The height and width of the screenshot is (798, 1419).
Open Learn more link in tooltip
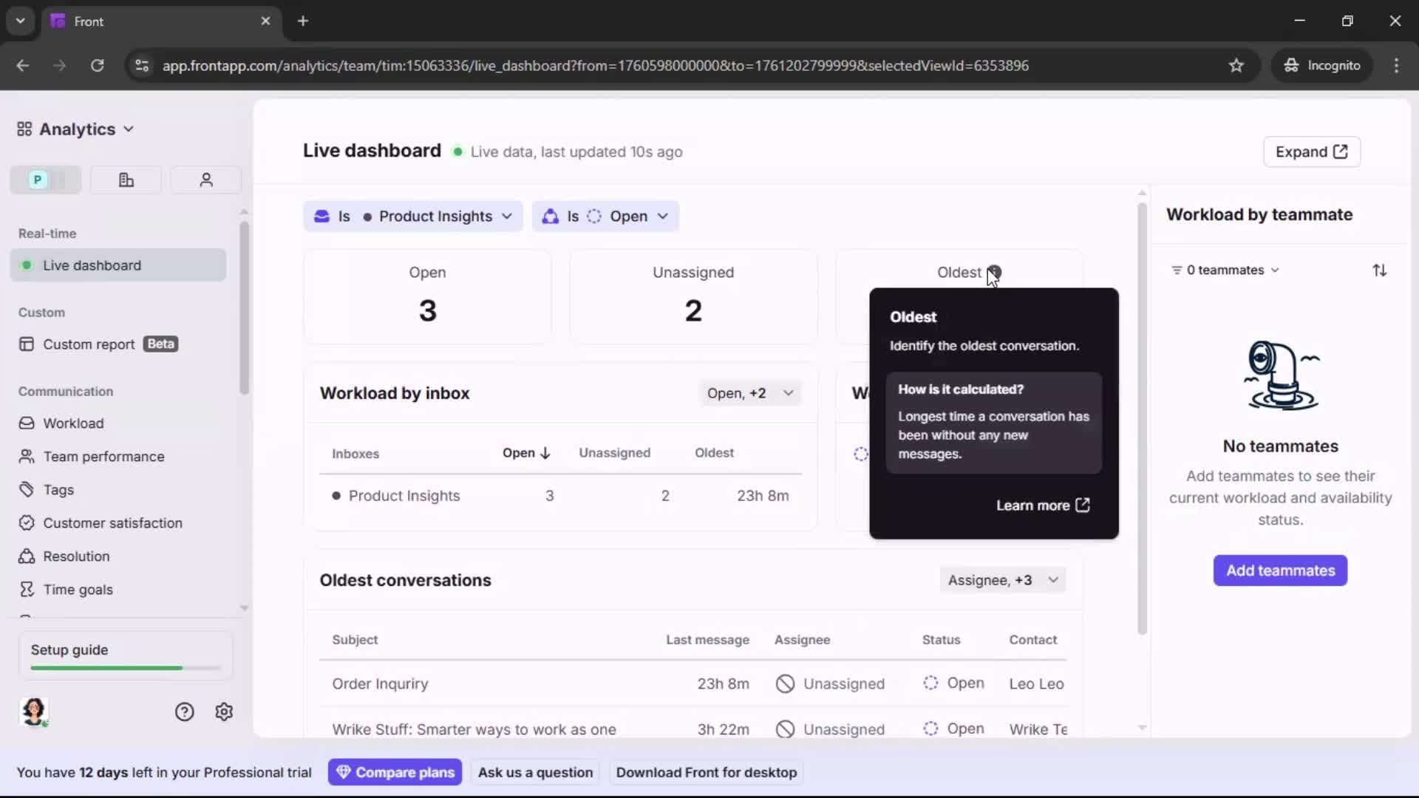1043,505
